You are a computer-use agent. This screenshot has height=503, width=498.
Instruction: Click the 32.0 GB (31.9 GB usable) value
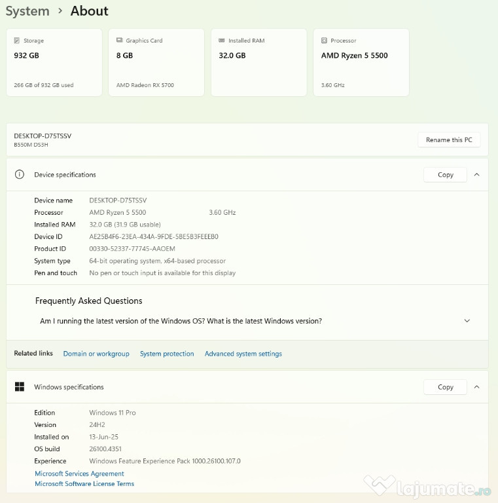(125, 225)
